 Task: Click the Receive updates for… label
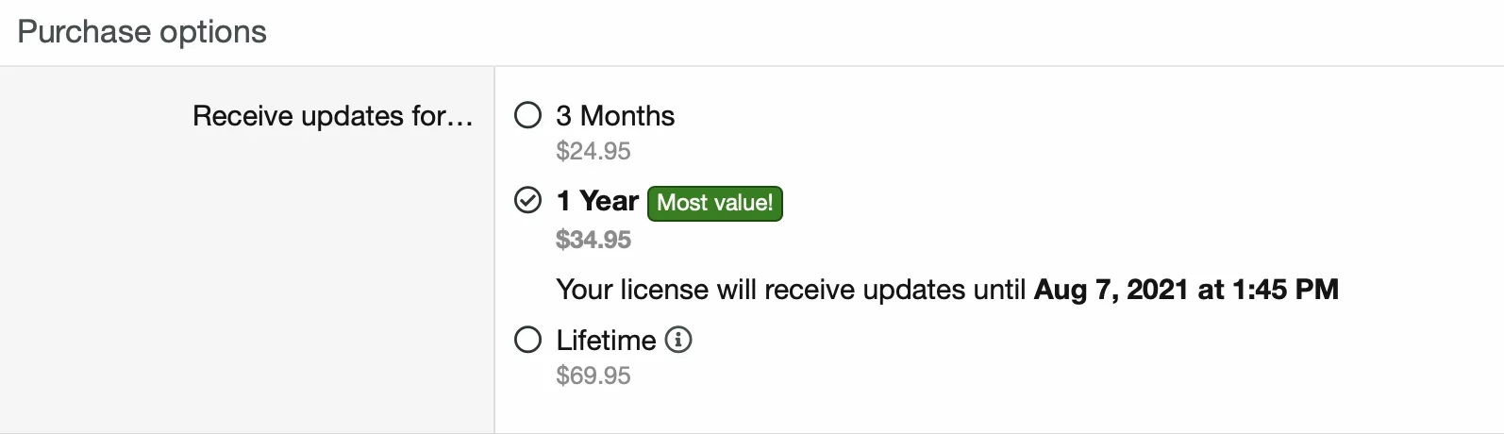coord(332,116)
